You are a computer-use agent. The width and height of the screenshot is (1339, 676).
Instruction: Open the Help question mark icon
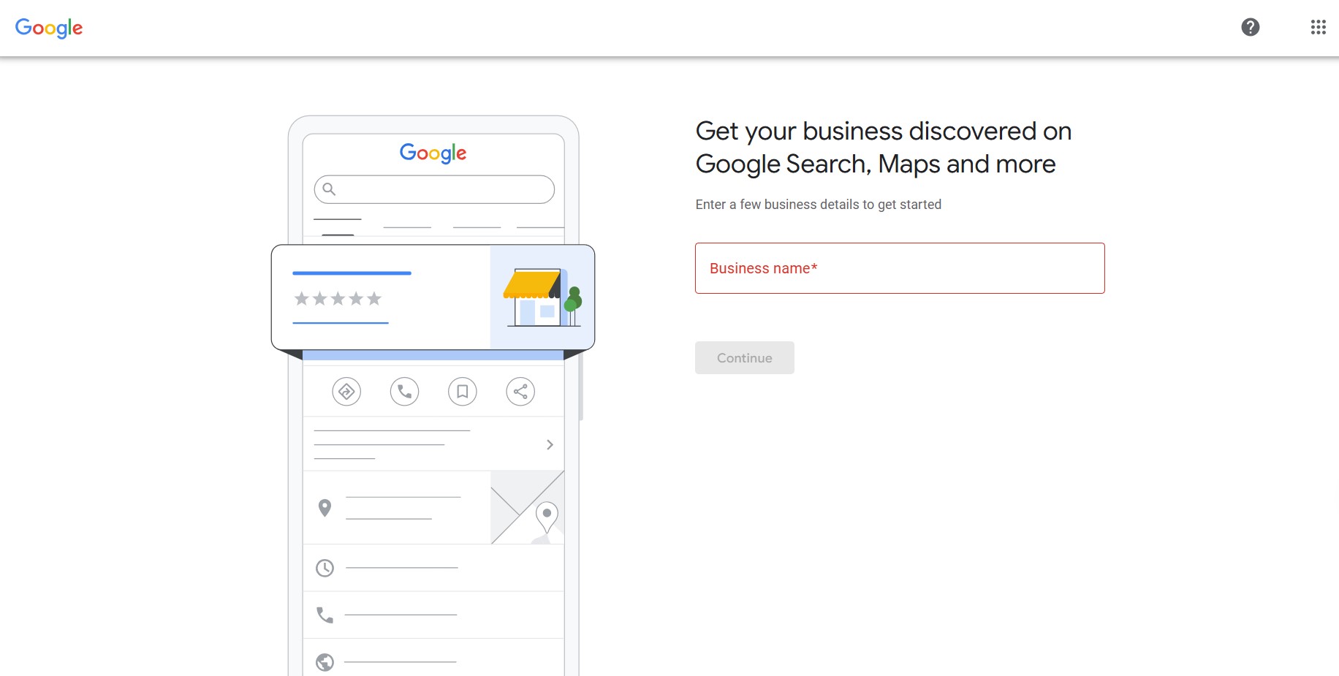(x=1251, y=27)
